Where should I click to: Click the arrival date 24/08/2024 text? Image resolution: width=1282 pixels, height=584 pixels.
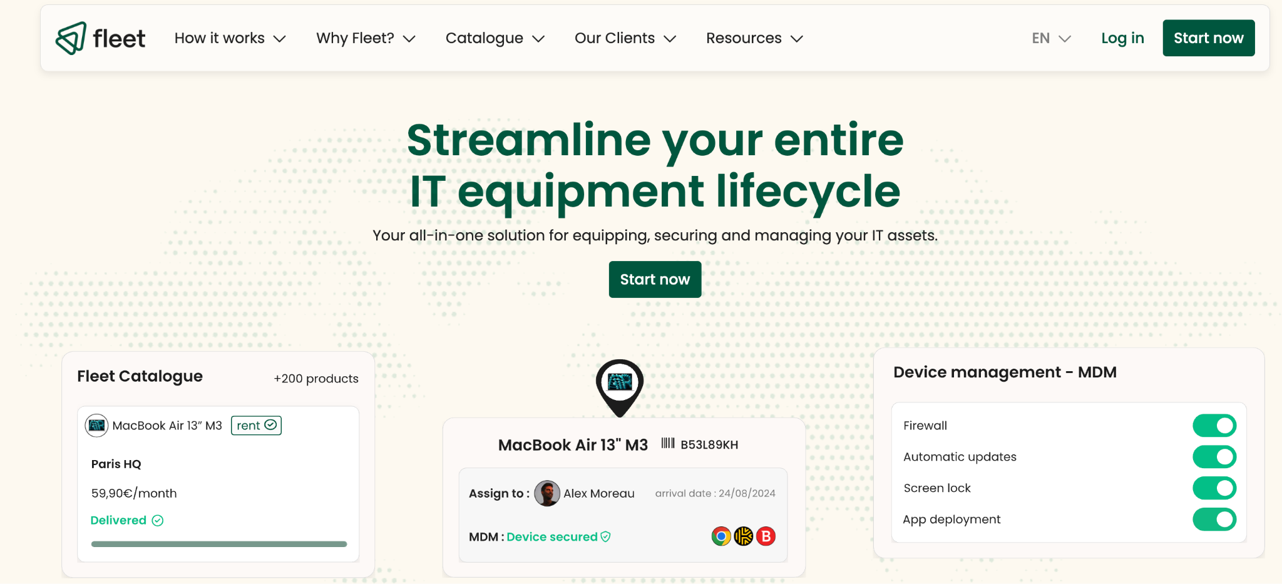pos(715,493)
